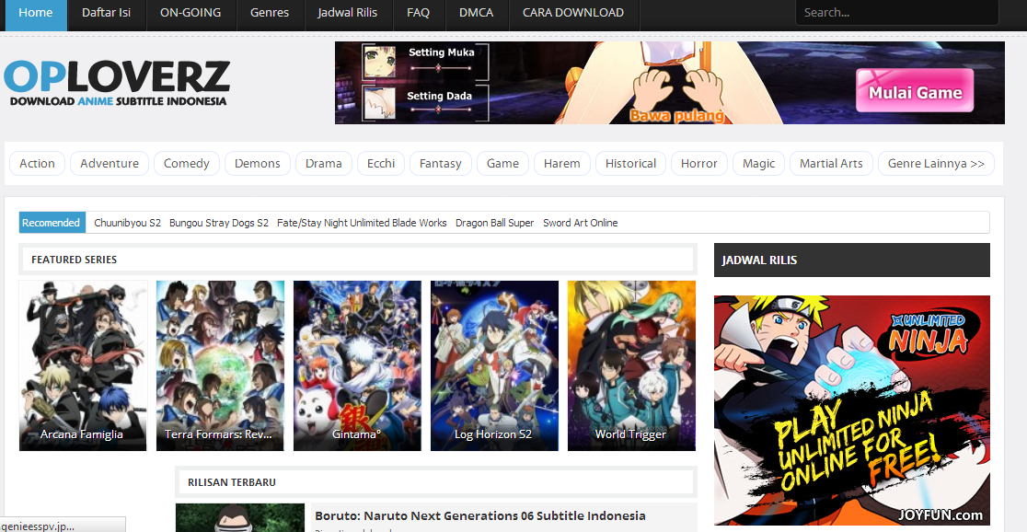Click the Setting Muka slider in banner
1027x532 pixels.
point(440,67)
